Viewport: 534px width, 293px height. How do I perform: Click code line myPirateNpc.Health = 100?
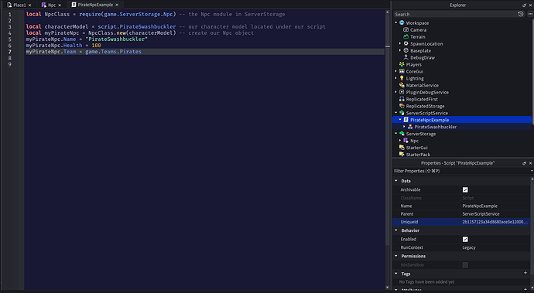(x=63, y=46)
